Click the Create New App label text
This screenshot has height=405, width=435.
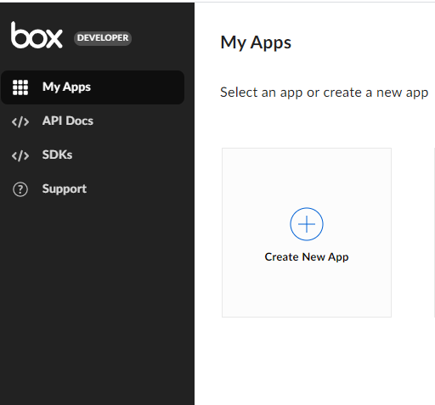coord(307,257)
